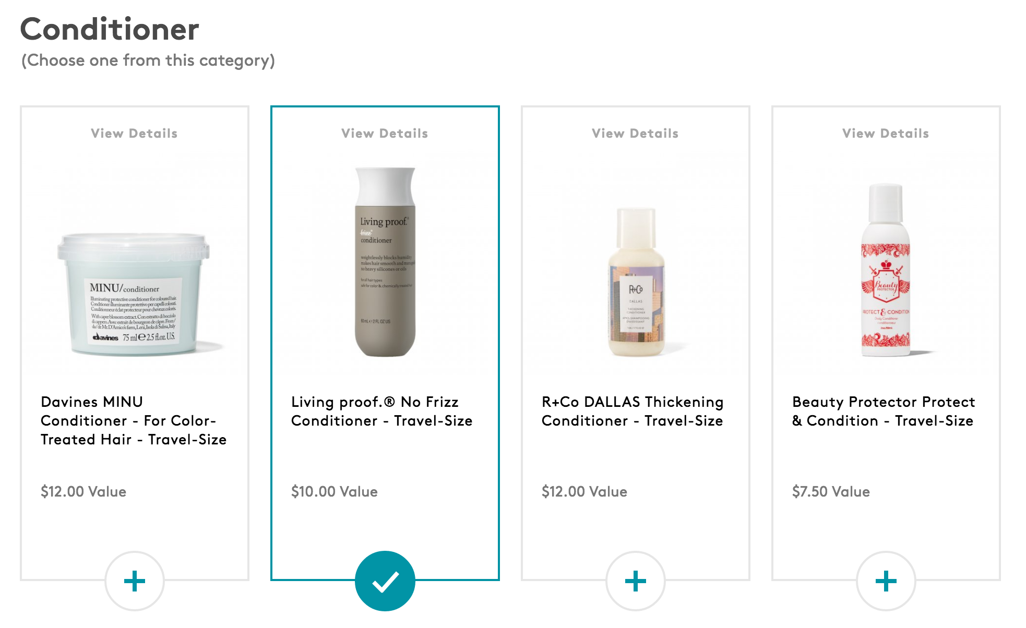
Task: Open the Beauty Protector red bottle image
Action: 886,270
